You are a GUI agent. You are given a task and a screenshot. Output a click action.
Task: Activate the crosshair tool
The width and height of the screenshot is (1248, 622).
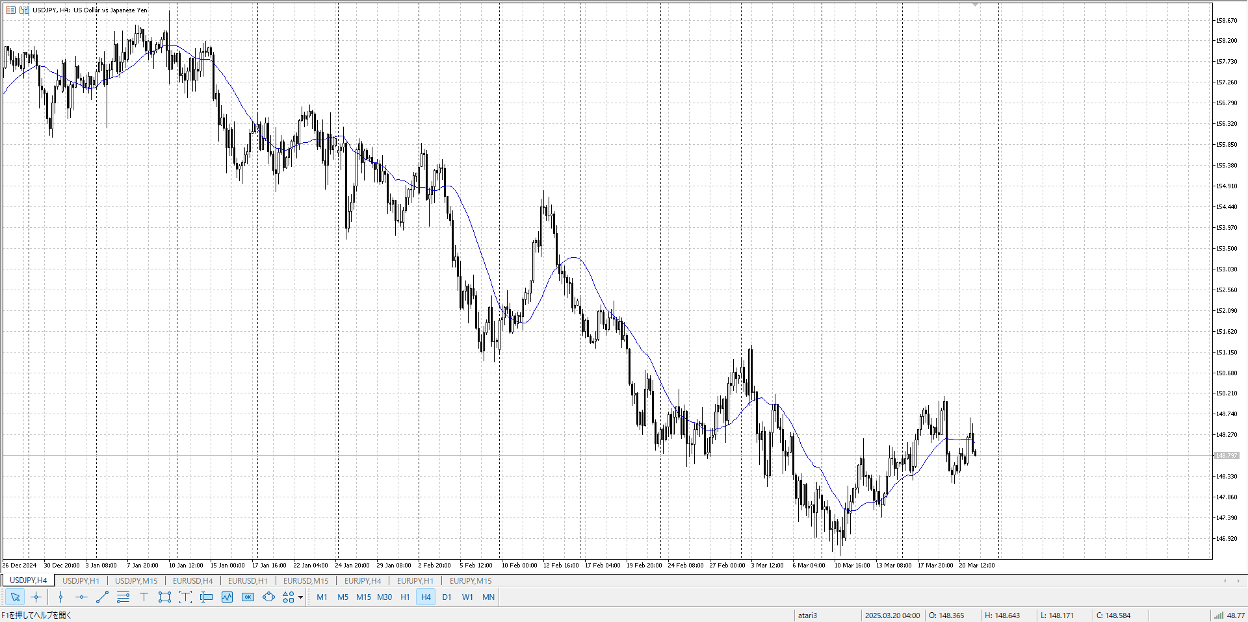(x=36, y=597)
